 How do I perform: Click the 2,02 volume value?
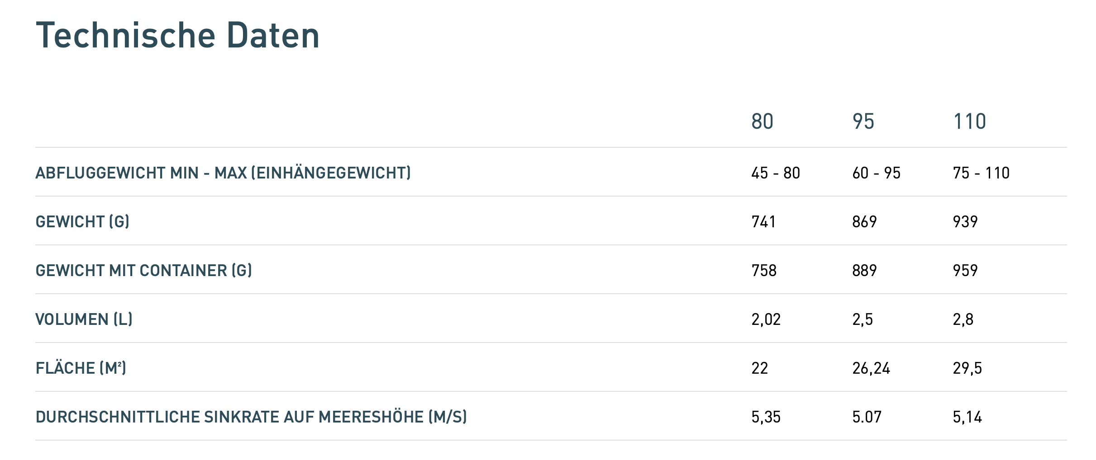point(766,319)
